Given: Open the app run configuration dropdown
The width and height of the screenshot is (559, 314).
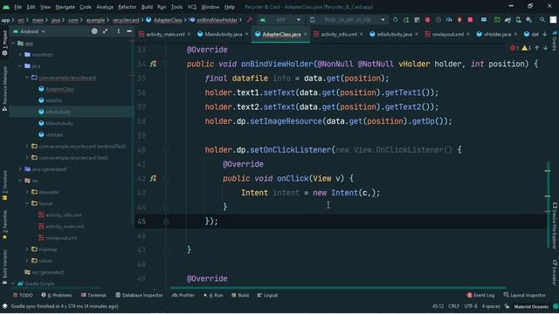Looking at the screenshot, I should click(x=281, y=20).
